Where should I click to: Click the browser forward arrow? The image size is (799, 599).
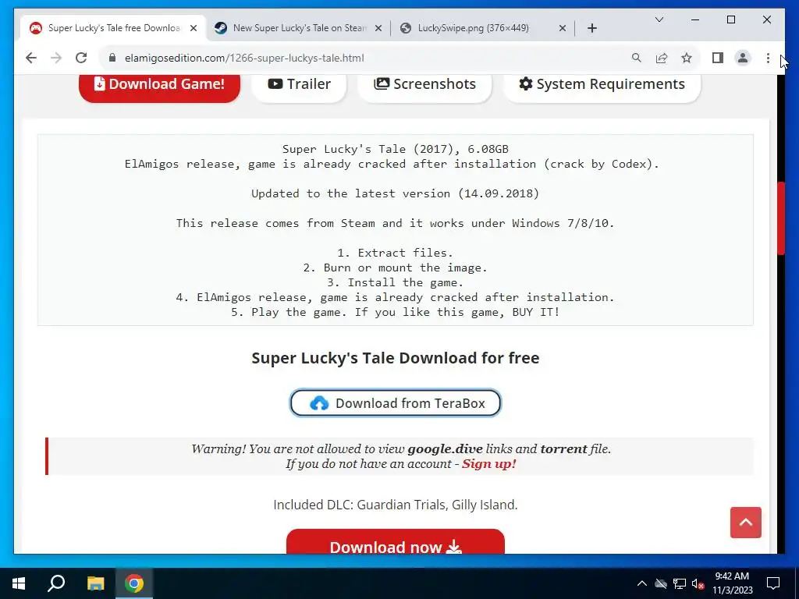click(56, 58)
